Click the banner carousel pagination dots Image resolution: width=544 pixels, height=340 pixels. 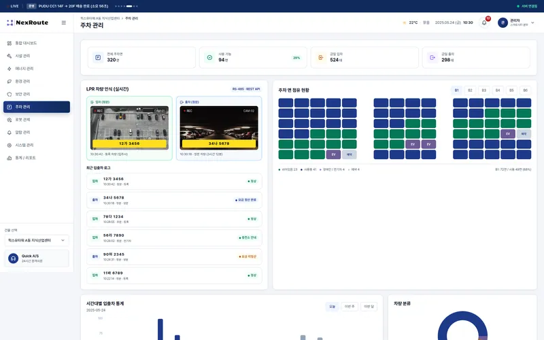126,6
